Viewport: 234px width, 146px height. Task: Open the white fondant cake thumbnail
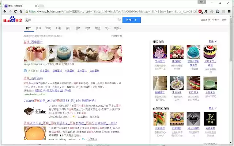point(160,83)
